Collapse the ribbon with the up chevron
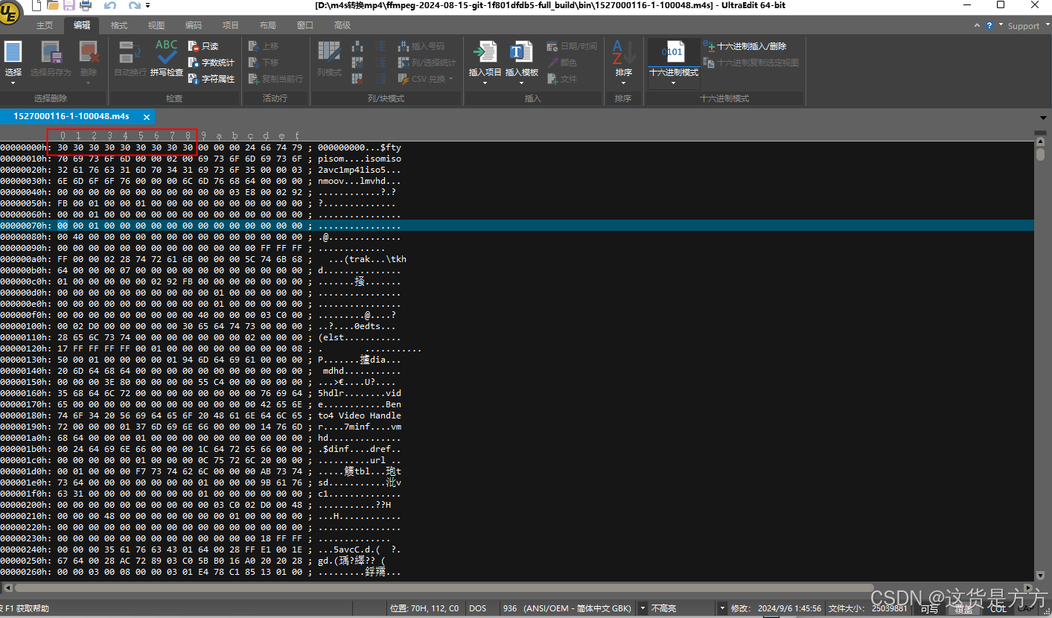This screenshot has width=1052, height=618. point(977,25)
